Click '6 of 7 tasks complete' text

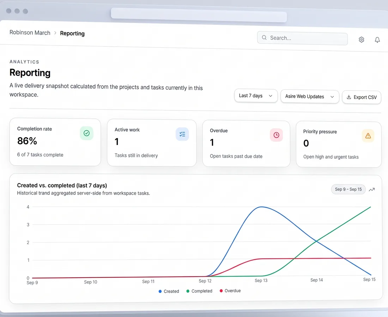[x=40, y=155]
